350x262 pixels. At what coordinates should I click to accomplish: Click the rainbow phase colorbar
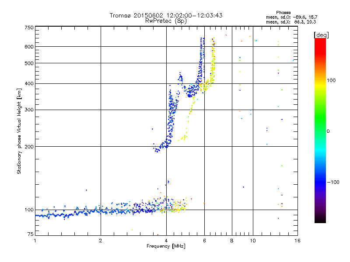coord(320,131)
